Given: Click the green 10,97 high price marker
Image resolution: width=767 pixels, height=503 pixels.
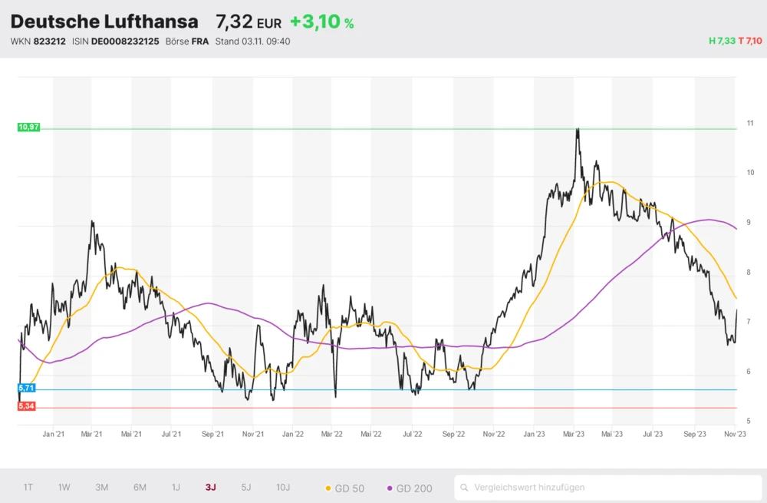Looking at the screenshot, I should point(28,127).
